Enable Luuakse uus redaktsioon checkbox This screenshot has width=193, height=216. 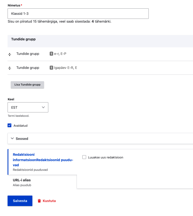point(84,157)
